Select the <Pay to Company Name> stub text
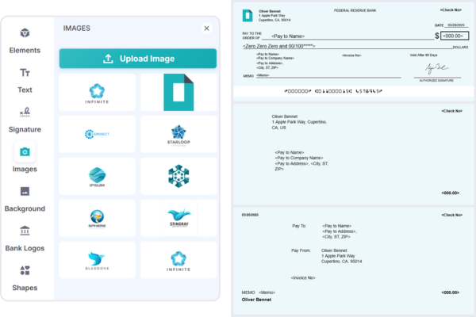 click(x=299, y=158)
